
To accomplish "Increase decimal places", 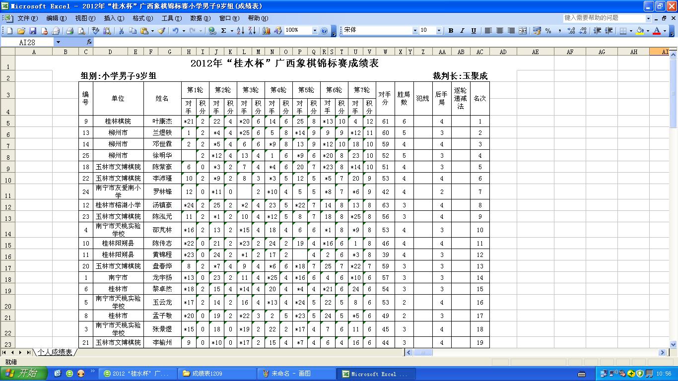I will tap(571, 30).
